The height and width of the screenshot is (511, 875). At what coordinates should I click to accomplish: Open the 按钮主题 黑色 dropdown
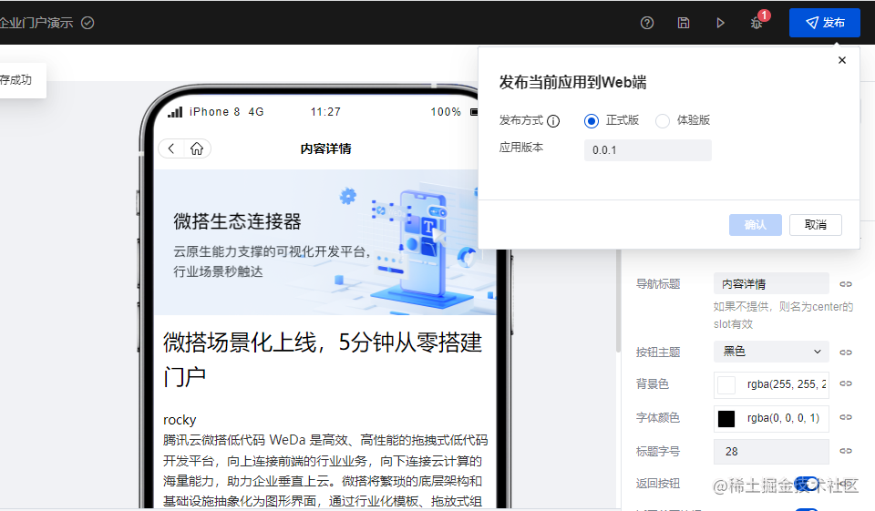click(771, 352)
